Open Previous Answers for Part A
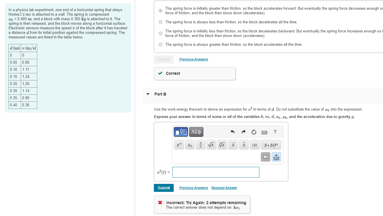This screenshot has height=216, width=383. point(194,59)
